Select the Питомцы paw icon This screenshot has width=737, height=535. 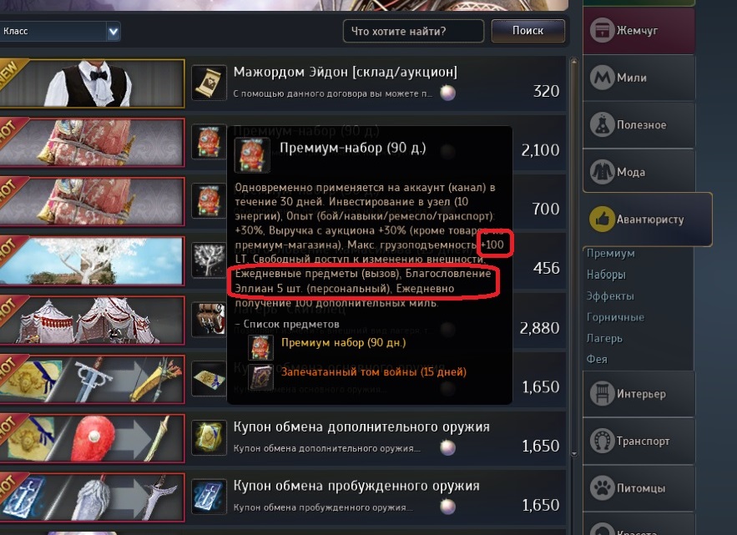(x=602, y=488)
